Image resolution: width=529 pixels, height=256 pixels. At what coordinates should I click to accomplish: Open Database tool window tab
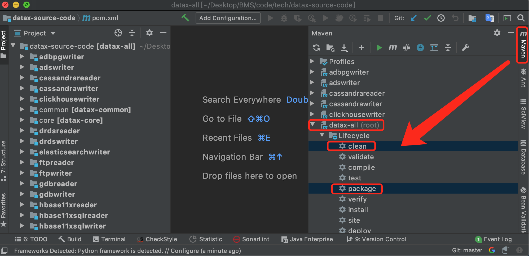tap(523, 157)
